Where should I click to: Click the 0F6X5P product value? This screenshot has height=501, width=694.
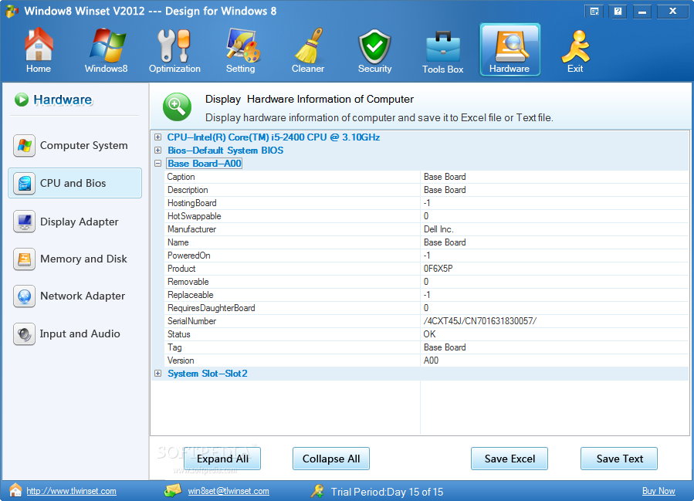(x=438, y=269)
